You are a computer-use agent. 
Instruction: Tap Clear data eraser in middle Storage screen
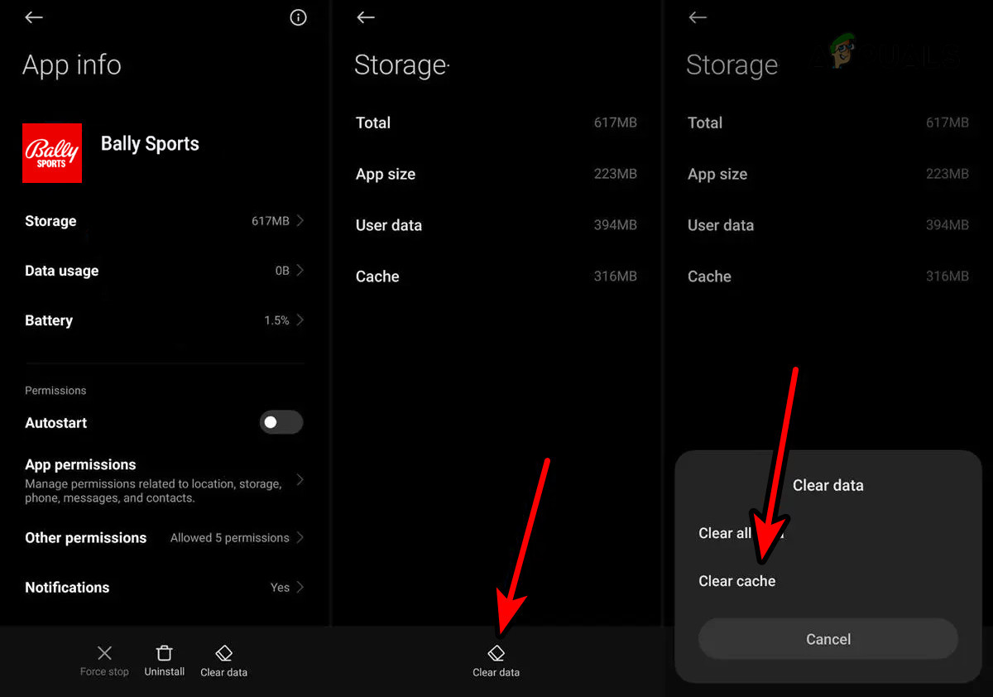click(496, 655)
